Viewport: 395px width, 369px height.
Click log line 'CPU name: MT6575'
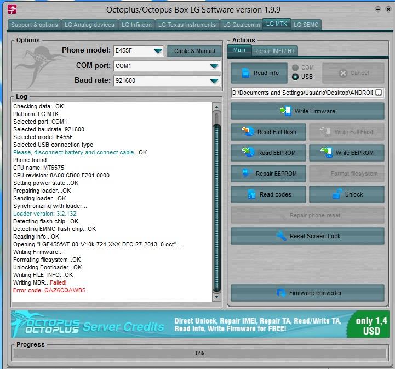(38, 168)
